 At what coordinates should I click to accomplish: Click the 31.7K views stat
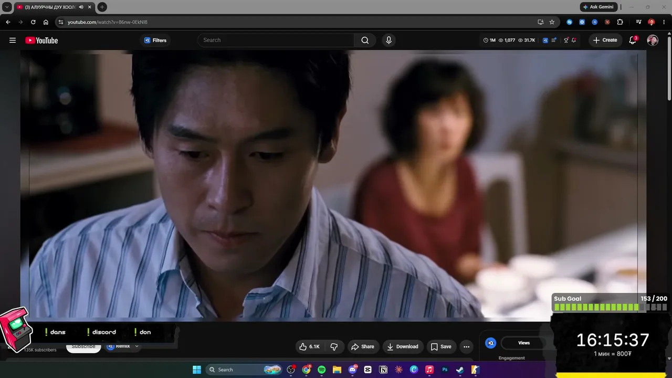[527, 40]
